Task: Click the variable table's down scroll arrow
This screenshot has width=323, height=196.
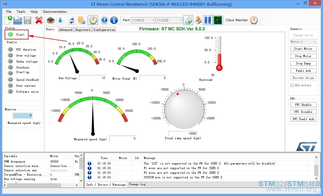Action: pos(81,181)
